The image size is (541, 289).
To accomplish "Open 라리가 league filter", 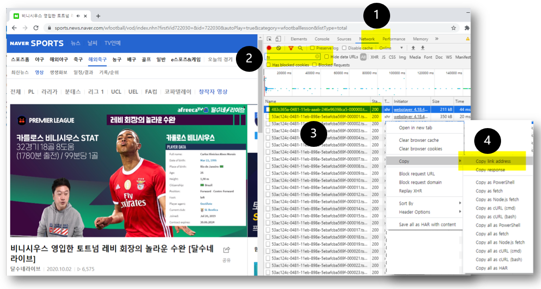I will pyautogui.click(x=49, y=92).
